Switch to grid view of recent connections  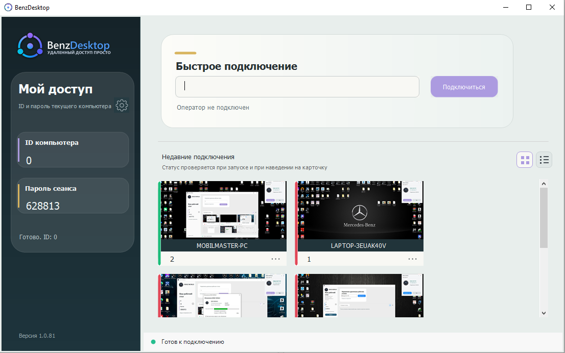click(x=525, y=160)
